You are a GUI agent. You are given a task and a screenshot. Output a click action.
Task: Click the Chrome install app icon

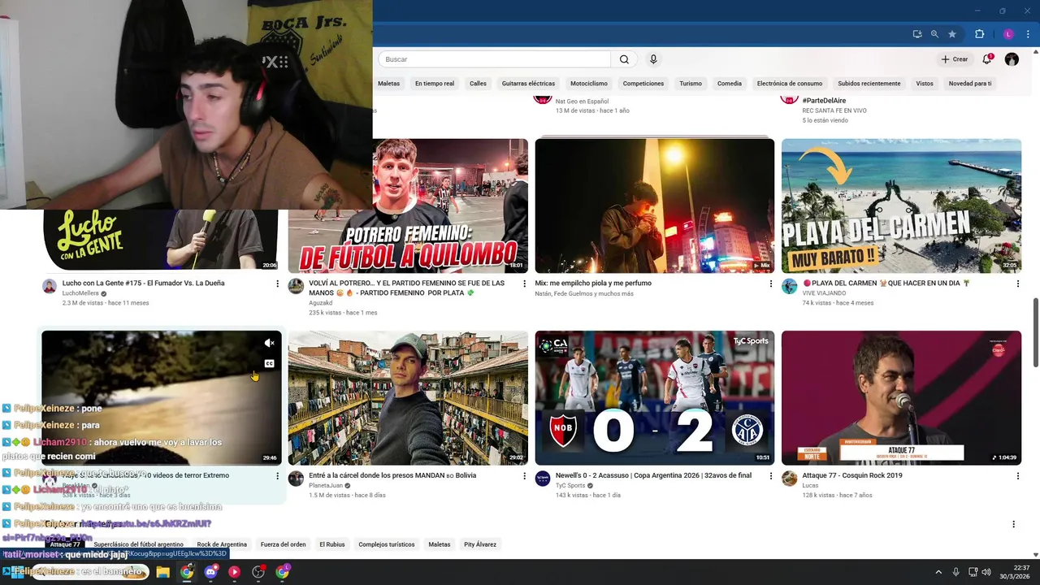point(917,34)
